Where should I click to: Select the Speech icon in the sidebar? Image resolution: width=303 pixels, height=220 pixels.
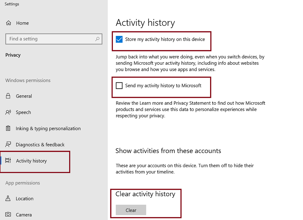[8, 112]
